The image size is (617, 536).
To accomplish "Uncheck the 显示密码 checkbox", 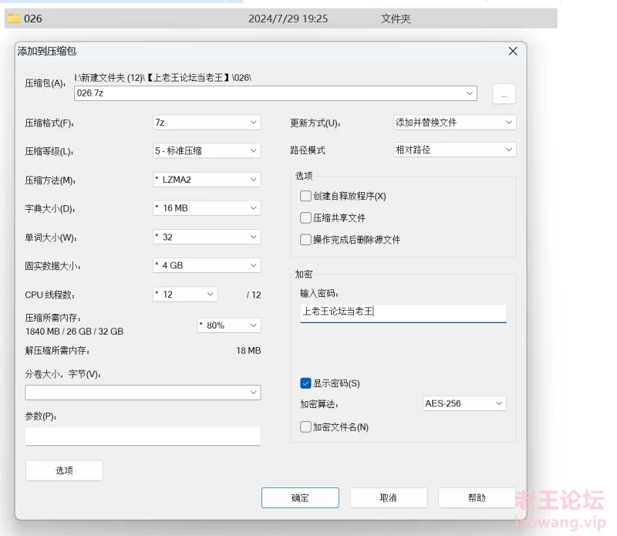I will point(305,383).
